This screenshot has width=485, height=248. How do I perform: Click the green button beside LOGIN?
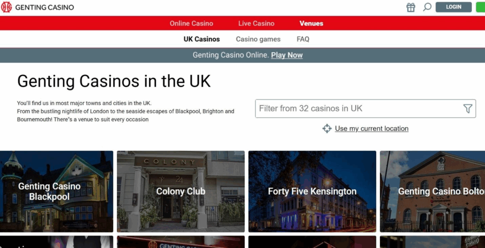(480, 7)
